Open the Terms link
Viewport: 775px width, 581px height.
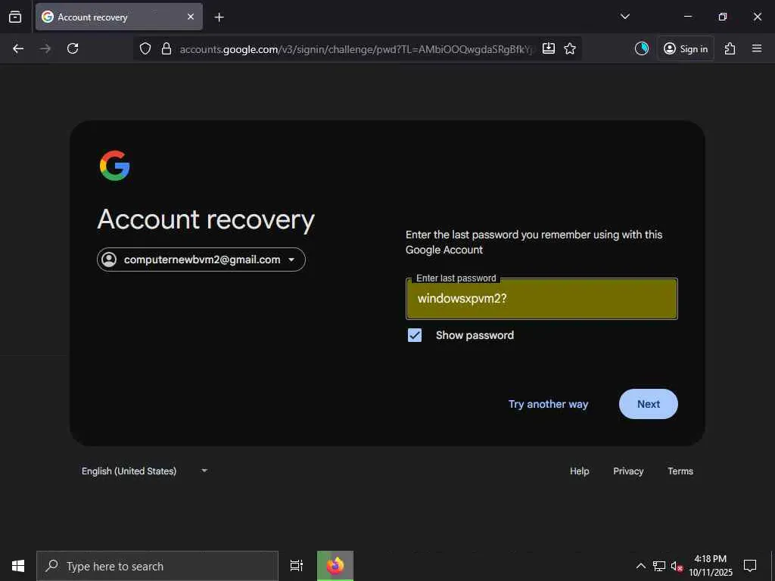680,471
